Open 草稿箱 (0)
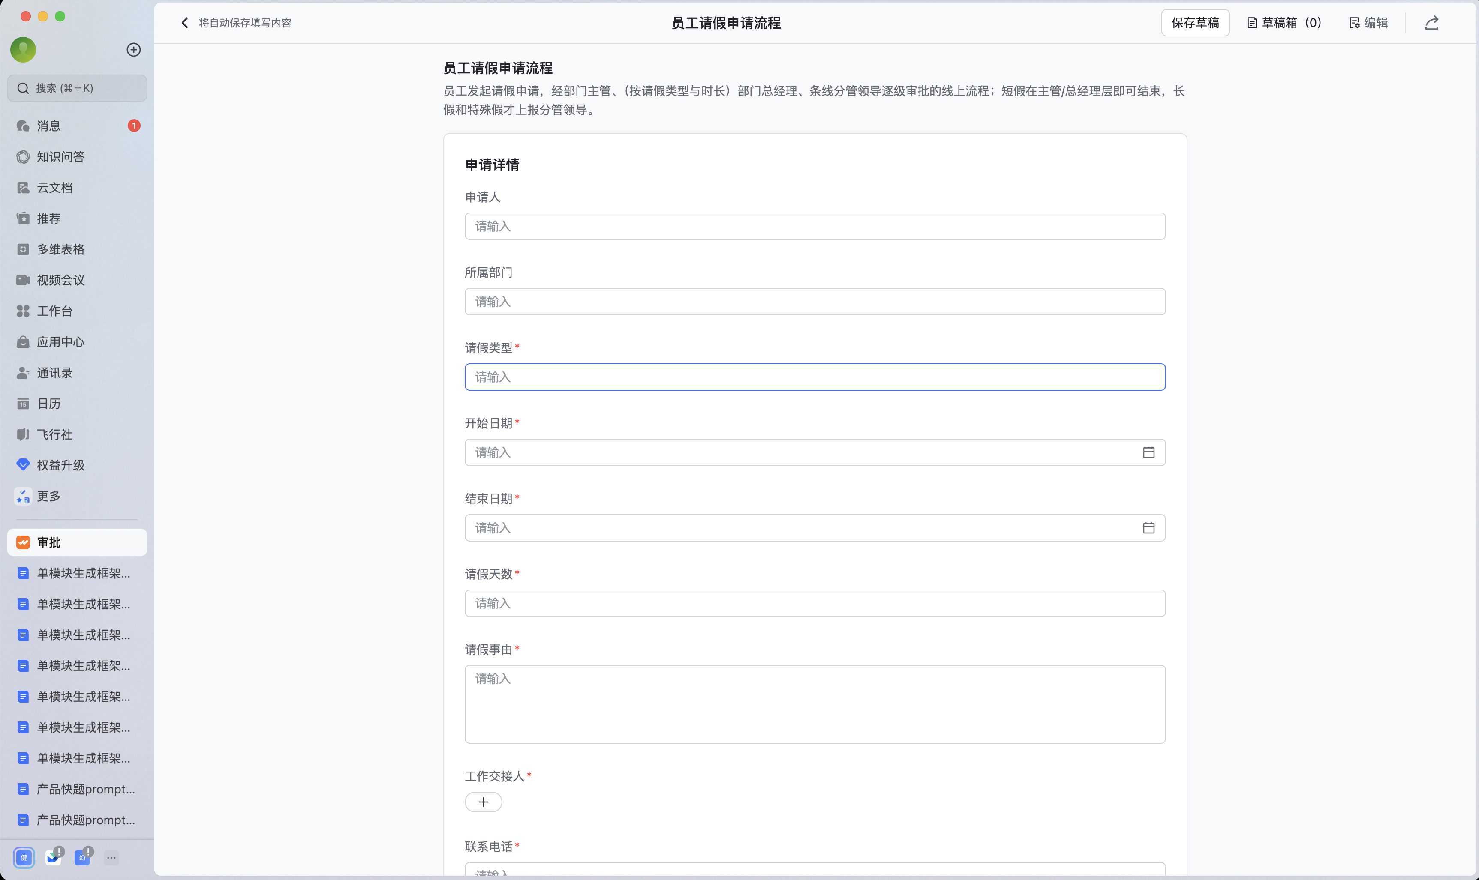The image size is (1479, 880). [1284, 23]
